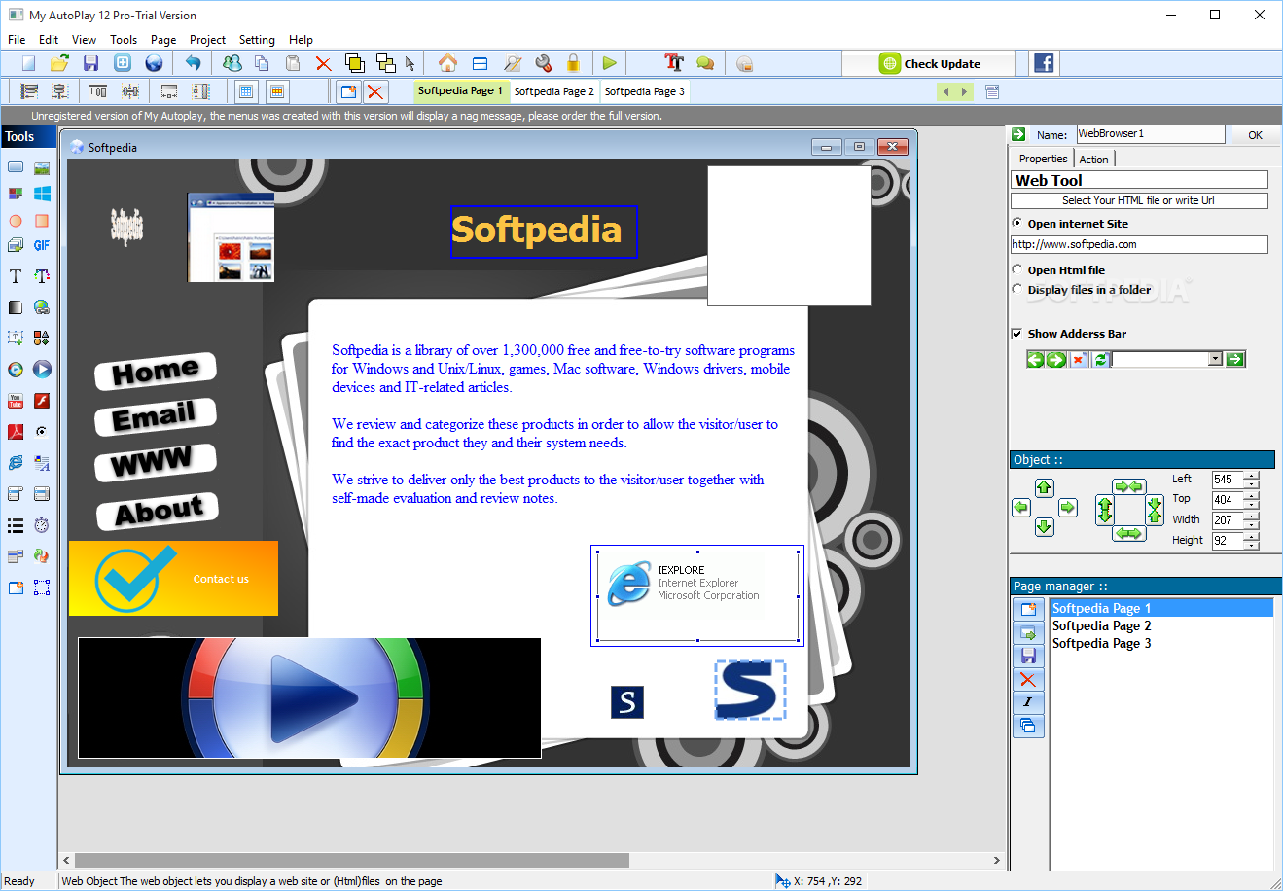Select the GIF animation tool
Viewport: 1283px width, 891px height.
pos(42,245)
